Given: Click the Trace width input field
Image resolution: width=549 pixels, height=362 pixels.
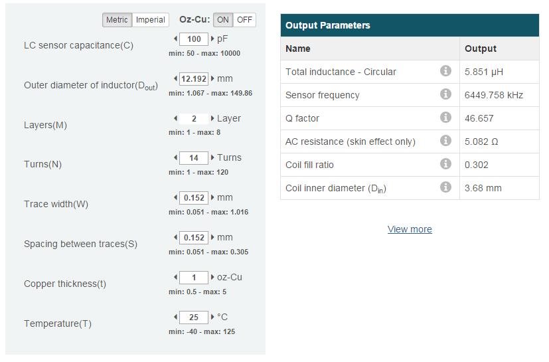Looking at the screenshot, I should pos(194,197).
